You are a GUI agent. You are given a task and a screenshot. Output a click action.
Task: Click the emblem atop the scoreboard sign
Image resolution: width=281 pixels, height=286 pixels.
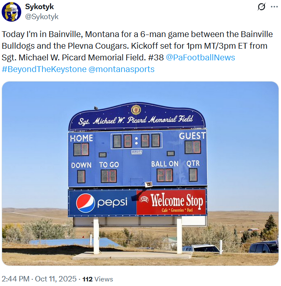tap(136, 109)
